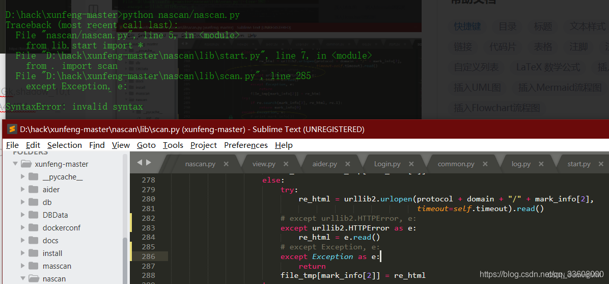Click the 表格 help tag
Image resolution: width=609 pixels, height=284 pixels.
543,47
